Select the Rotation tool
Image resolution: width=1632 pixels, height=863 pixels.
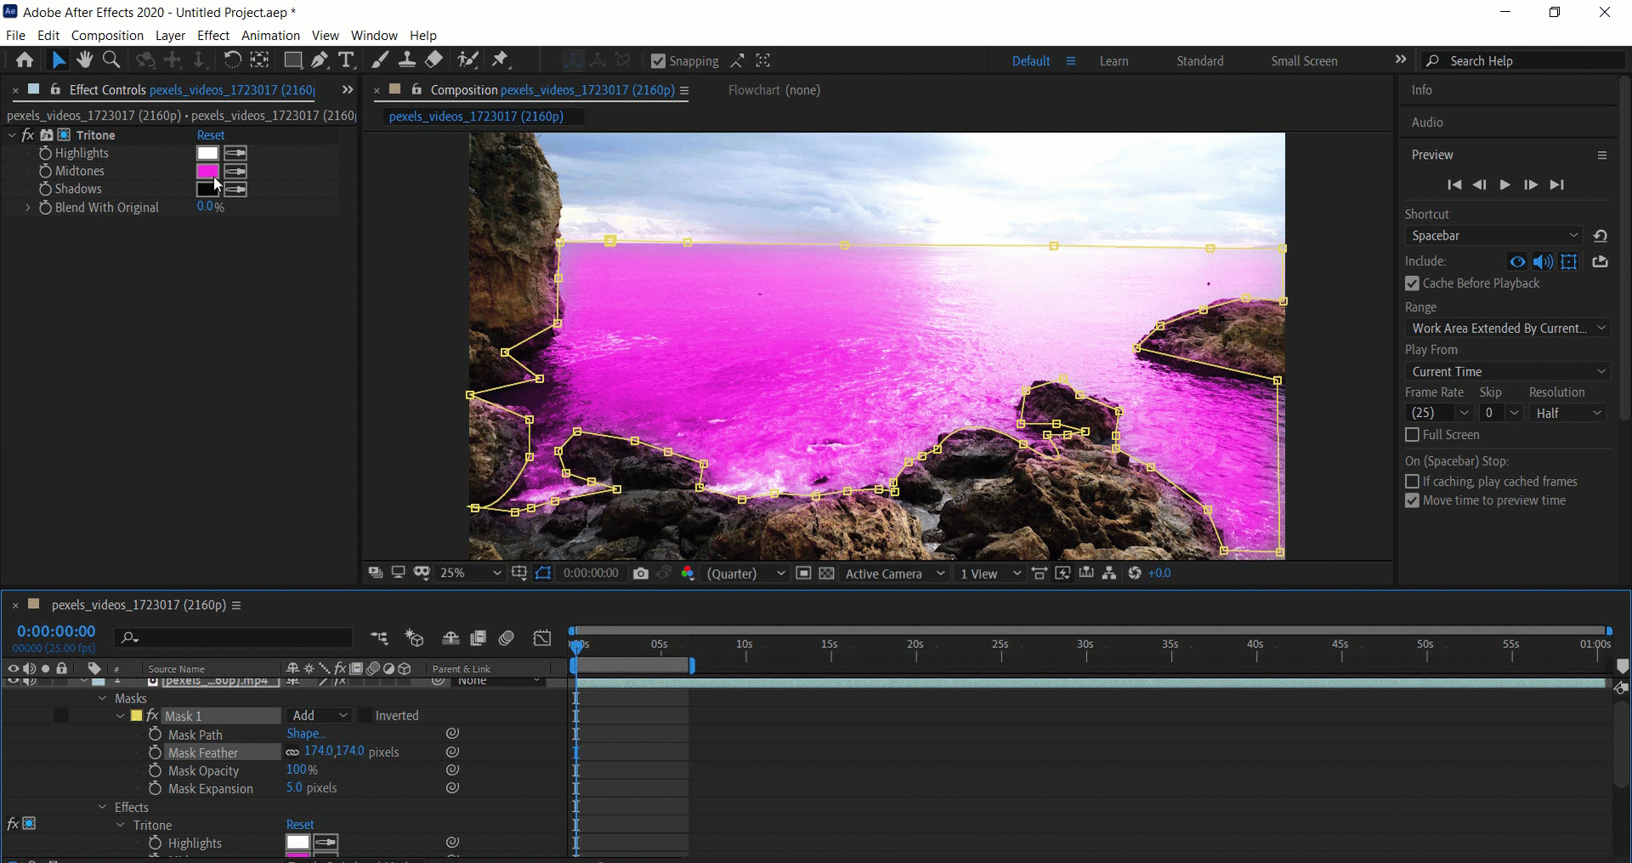232,59
